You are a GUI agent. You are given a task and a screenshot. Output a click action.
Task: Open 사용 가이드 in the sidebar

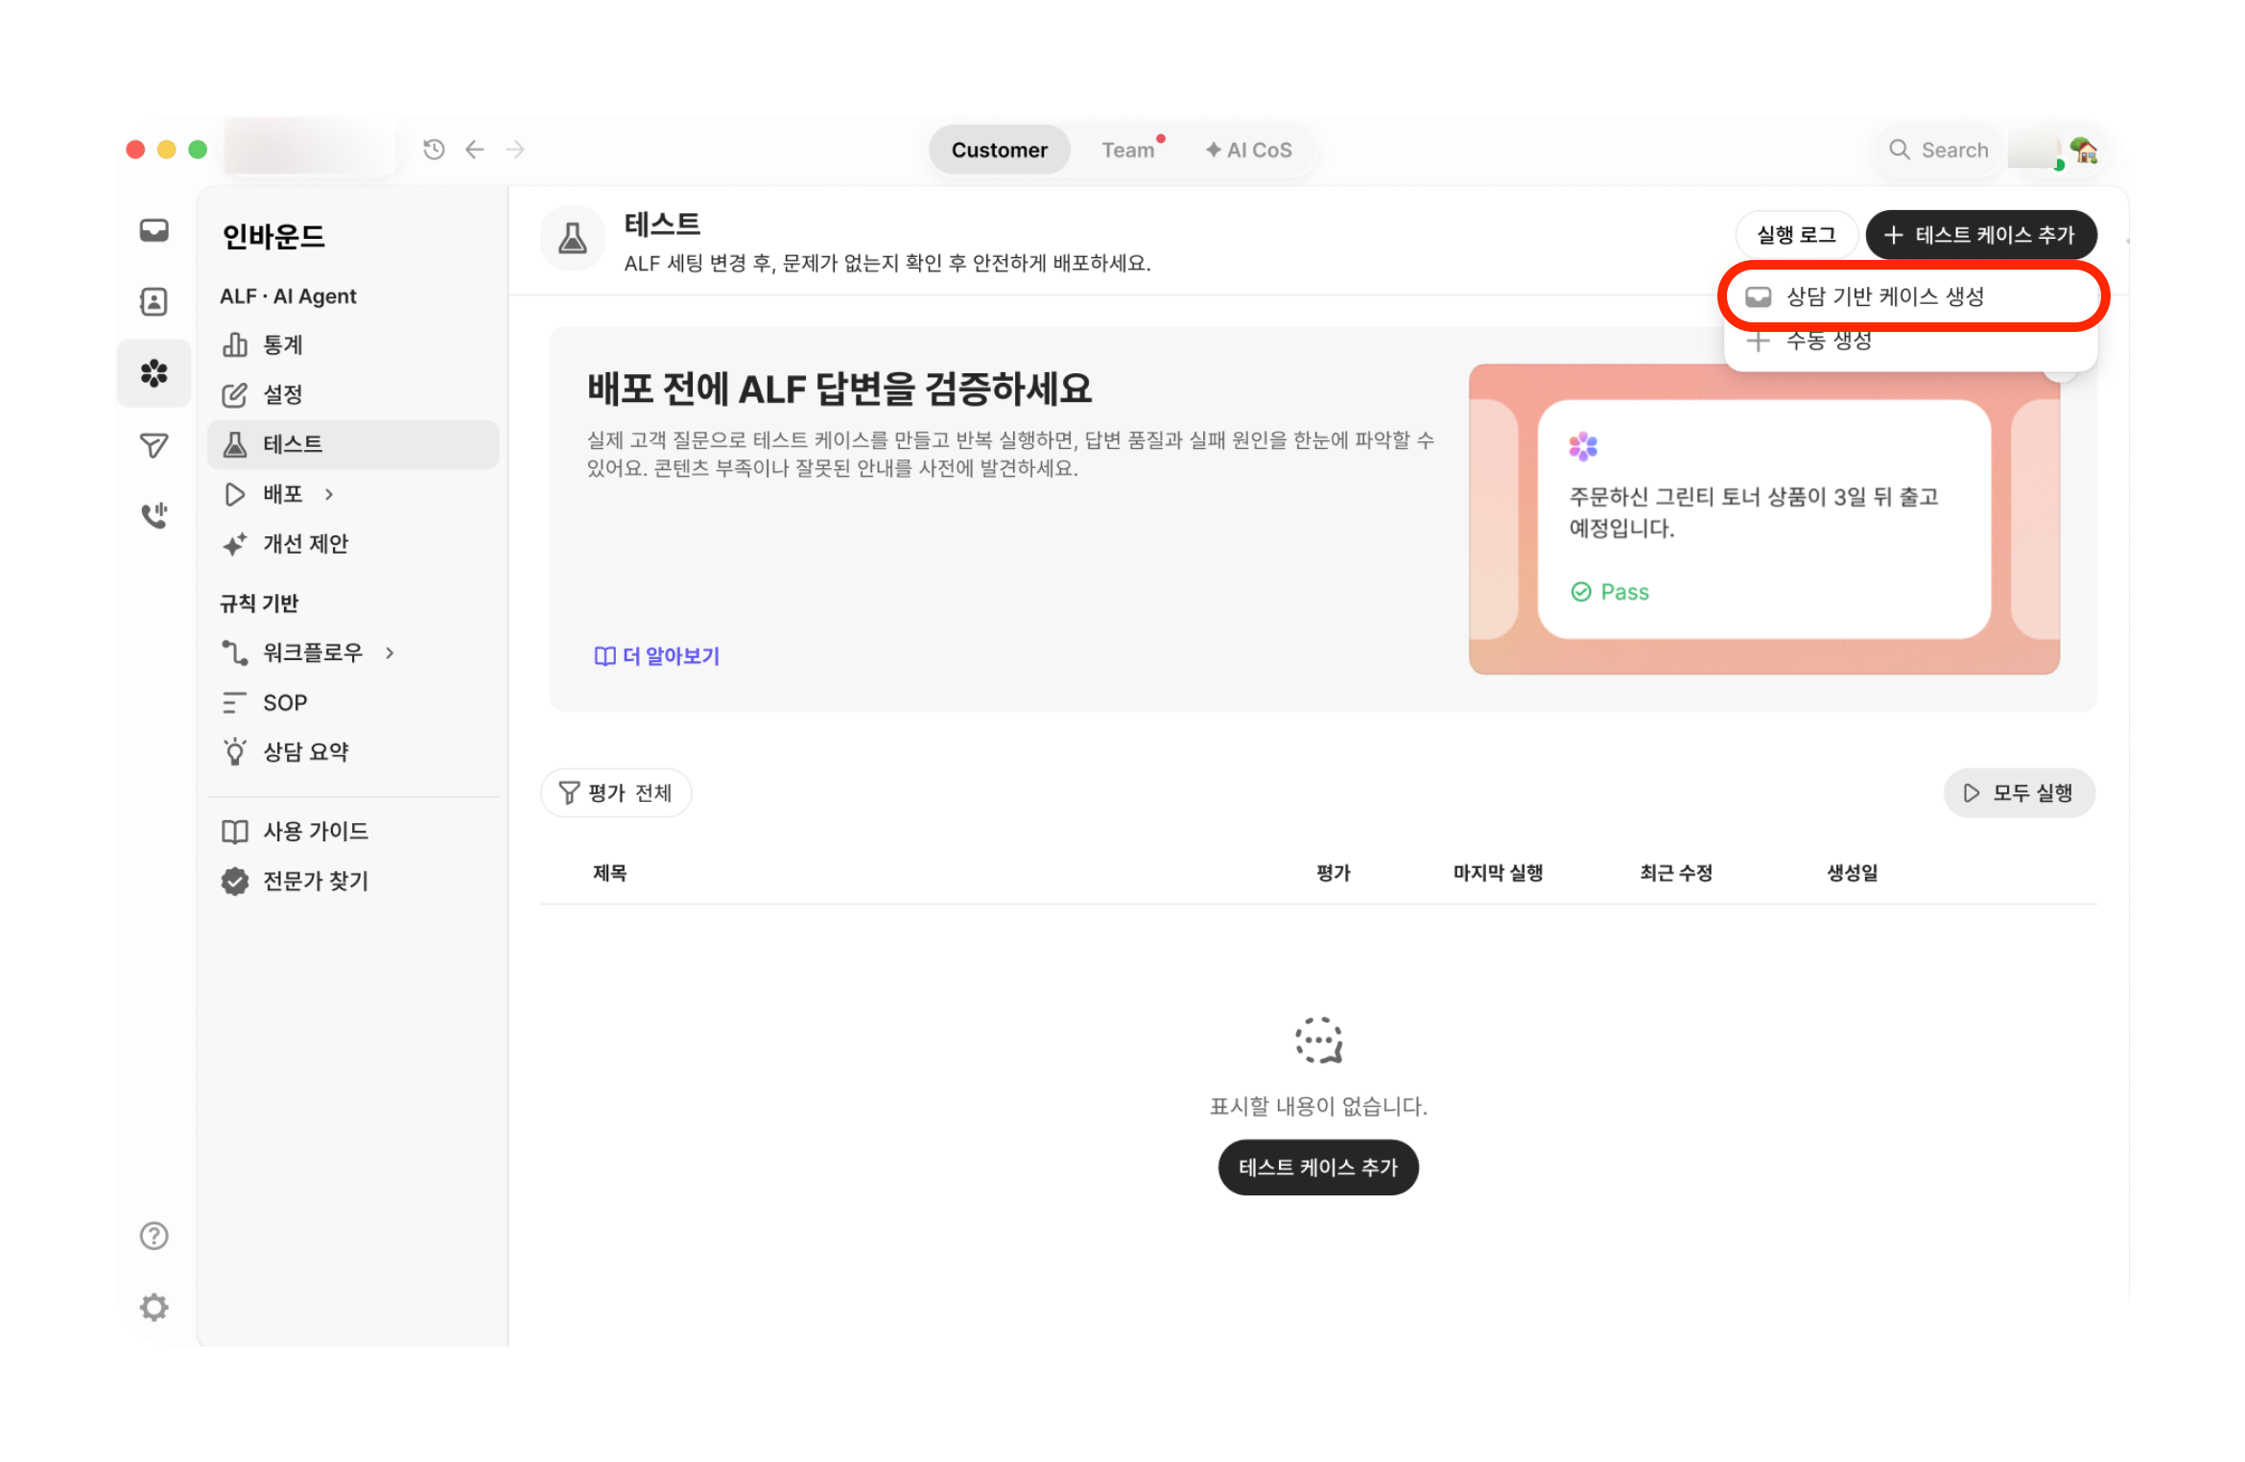tap(353, 831)
